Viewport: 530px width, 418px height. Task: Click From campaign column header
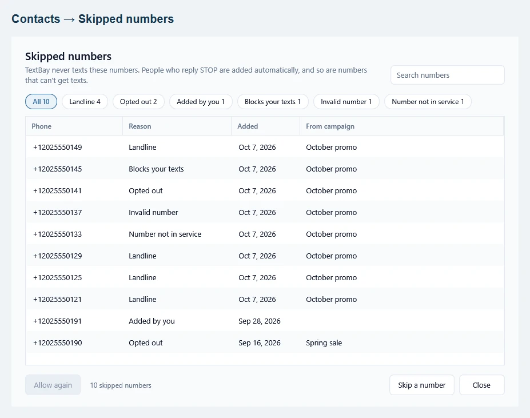coord(401,126)
